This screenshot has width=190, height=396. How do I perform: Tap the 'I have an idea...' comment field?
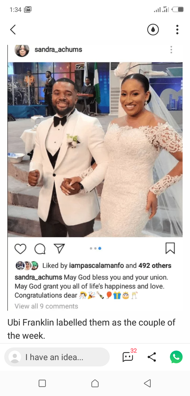pos(57,357)
